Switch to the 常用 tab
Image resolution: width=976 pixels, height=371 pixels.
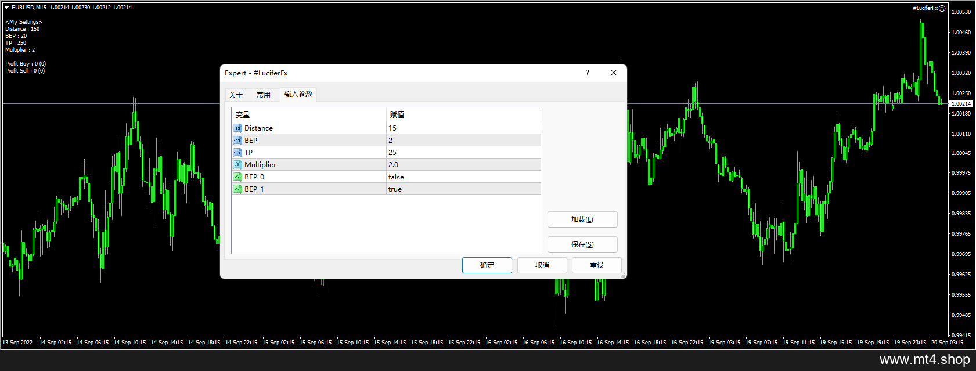[264, 95]
